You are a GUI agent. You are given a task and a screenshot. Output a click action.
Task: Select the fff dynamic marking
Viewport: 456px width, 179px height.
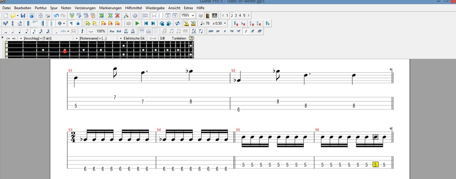(259, 31)
